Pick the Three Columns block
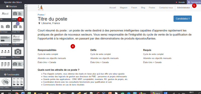This screenshot has height=94, width=201. (x=5, y=64)
